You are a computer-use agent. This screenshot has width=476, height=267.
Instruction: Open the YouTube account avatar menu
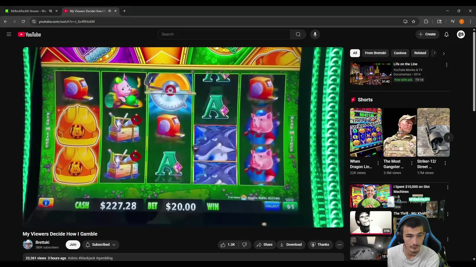tap(461, 34)
